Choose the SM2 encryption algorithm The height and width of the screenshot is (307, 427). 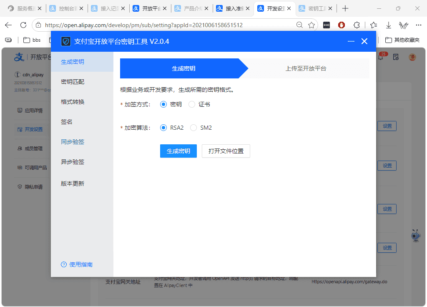click(x=193, y=128)
